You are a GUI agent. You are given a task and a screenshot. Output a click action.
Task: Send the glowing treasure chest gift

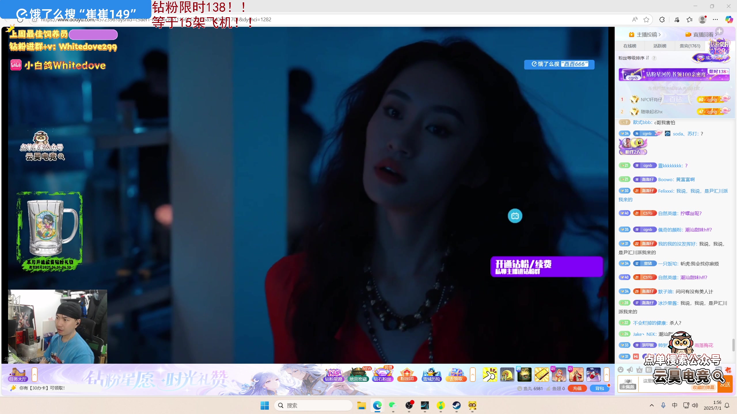[x=524, y=375]
